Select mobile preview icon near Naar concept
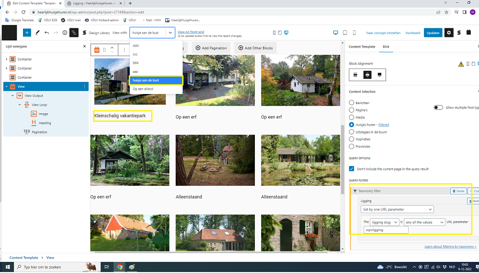The height and width of the screenshot is (273, 479). (x=354, y=33)
